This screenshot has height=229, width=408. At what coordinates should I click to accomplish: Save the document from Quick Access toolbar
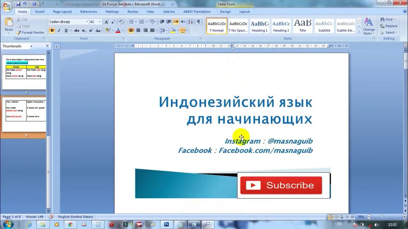point(18,4)
